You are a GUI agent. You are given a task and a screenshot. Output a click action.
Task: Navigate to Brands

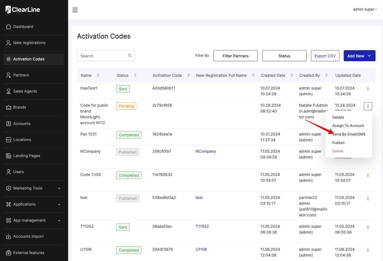34,107
